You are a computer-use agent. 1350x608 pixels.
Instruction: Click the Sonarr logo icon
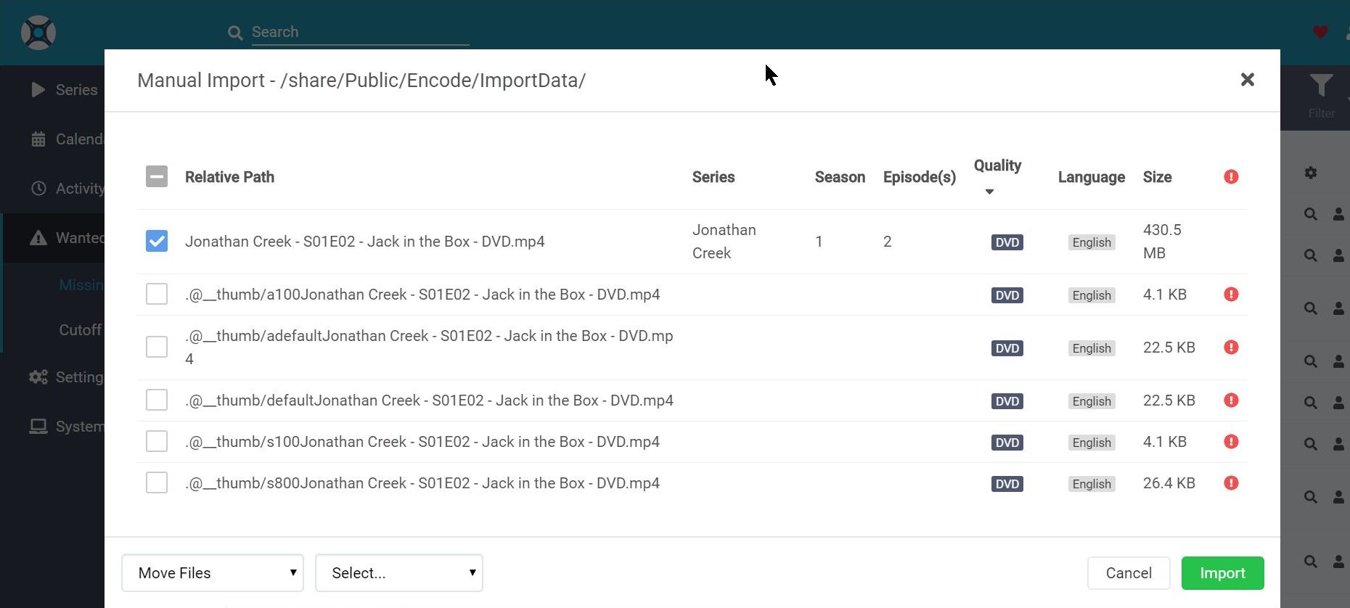(x=38, y=33)
